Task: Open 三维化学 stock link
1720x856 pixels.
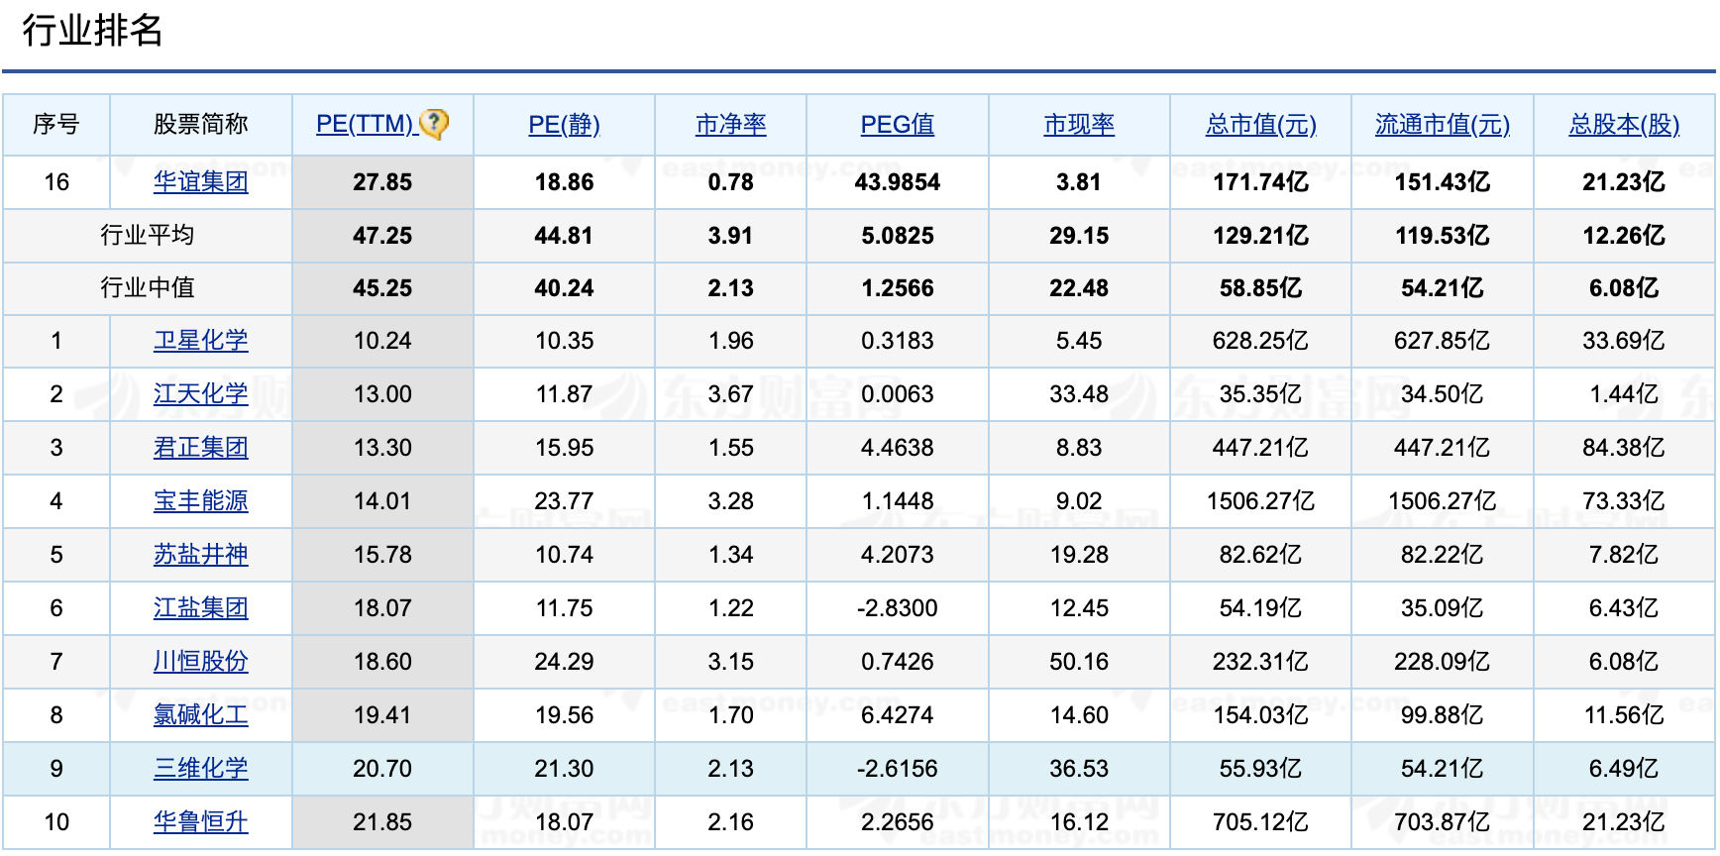Action: [x=201, y=769]
